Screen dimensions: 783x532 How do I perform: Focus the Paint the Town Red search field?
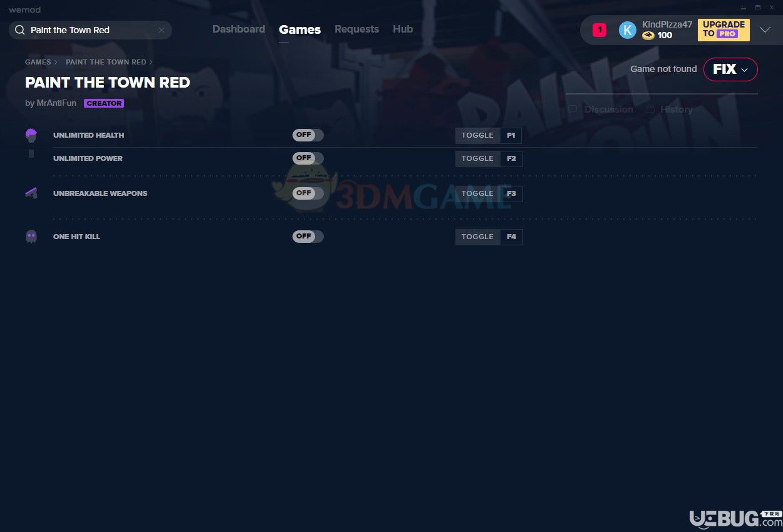(x=91, y=30)
